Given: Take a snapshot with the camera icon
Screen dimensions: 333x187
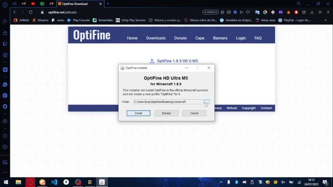Looking at the screenshot, I should point(229,12).
